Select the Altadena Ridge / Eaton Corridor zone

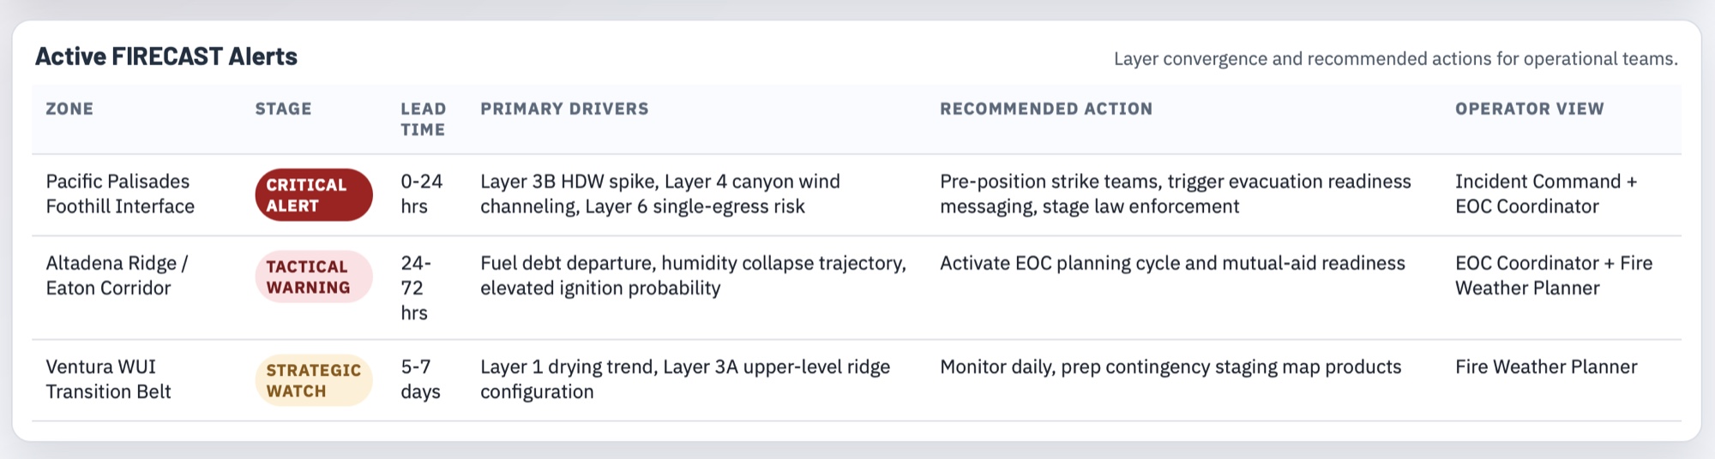117,276
